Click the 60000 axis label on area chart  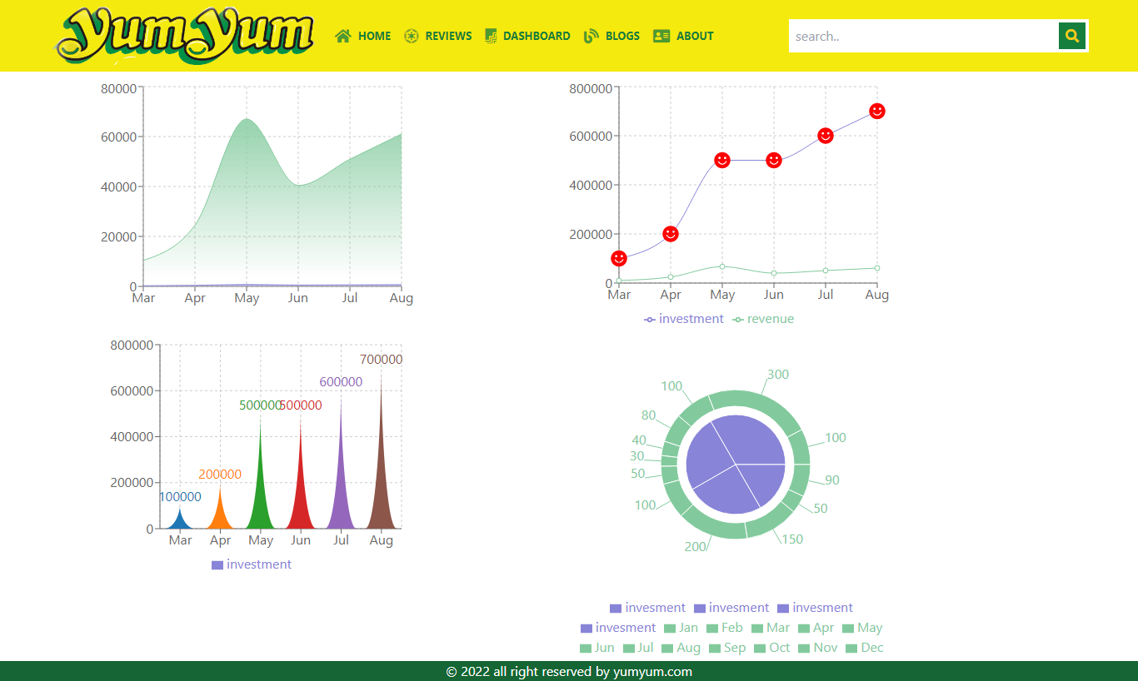tap(118, 137)
